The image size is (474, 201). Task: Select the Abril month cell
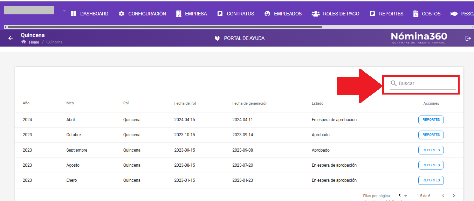(x=70, y=120)
